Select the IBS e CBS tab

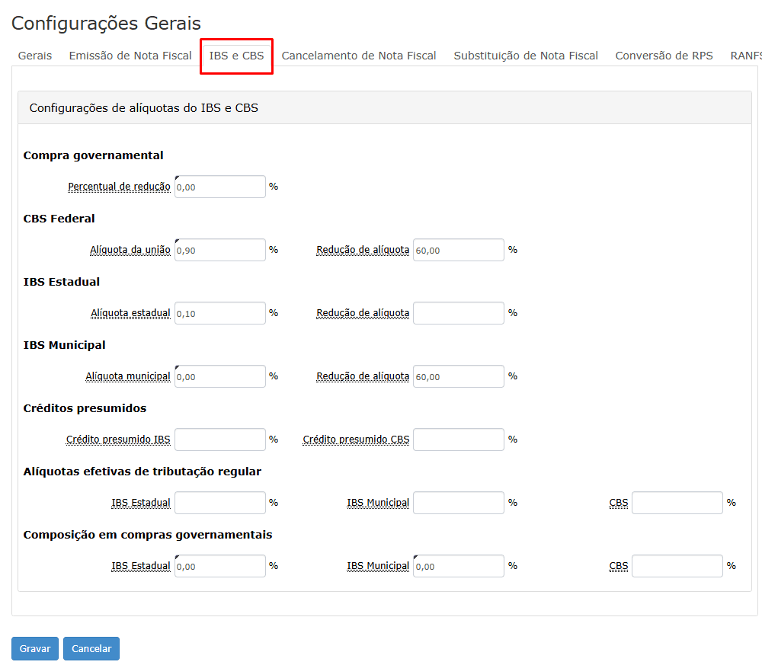(x=237, y=56)
